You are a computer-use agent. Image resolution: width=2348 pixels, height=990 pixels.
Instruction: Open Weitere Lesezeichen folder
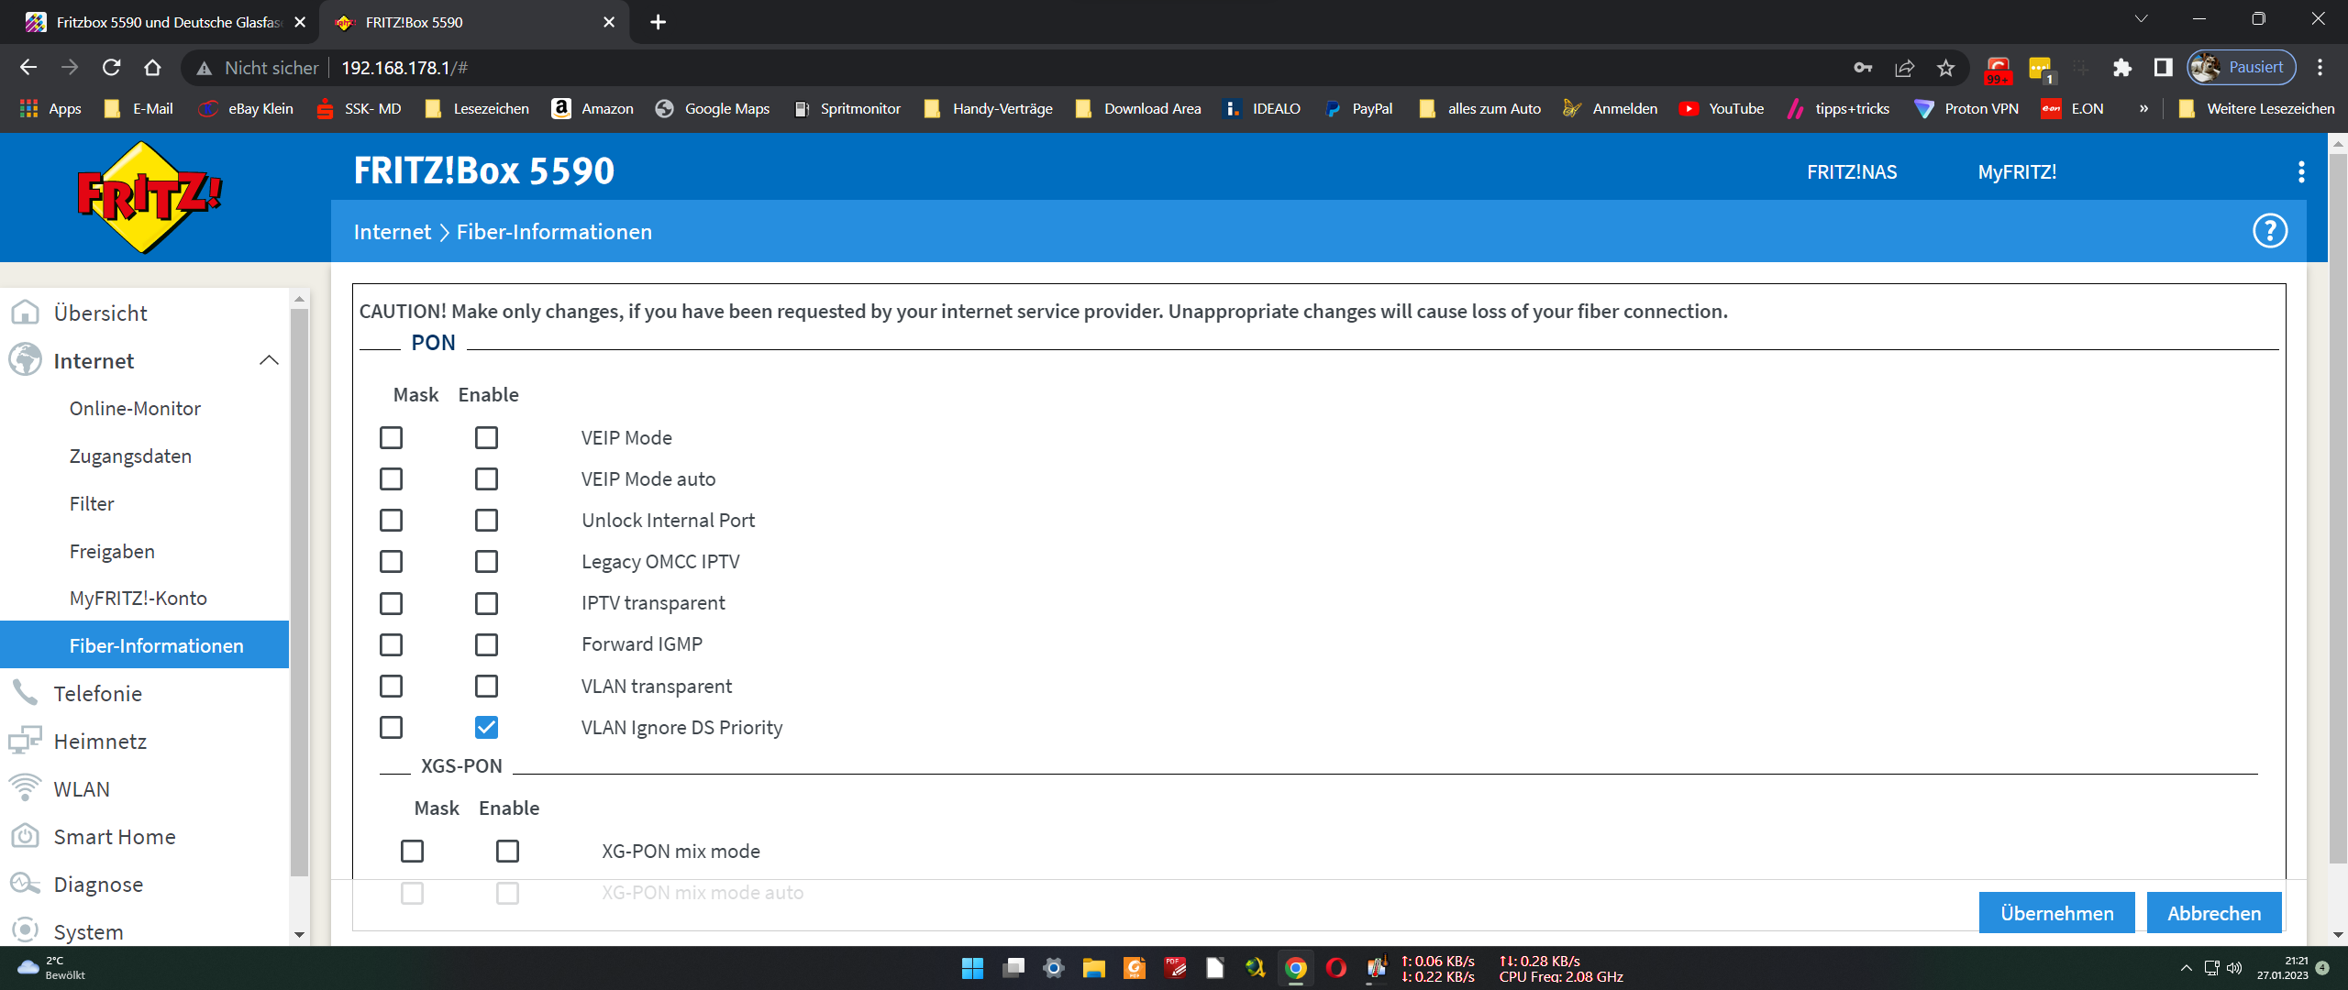pos(2257,109)
